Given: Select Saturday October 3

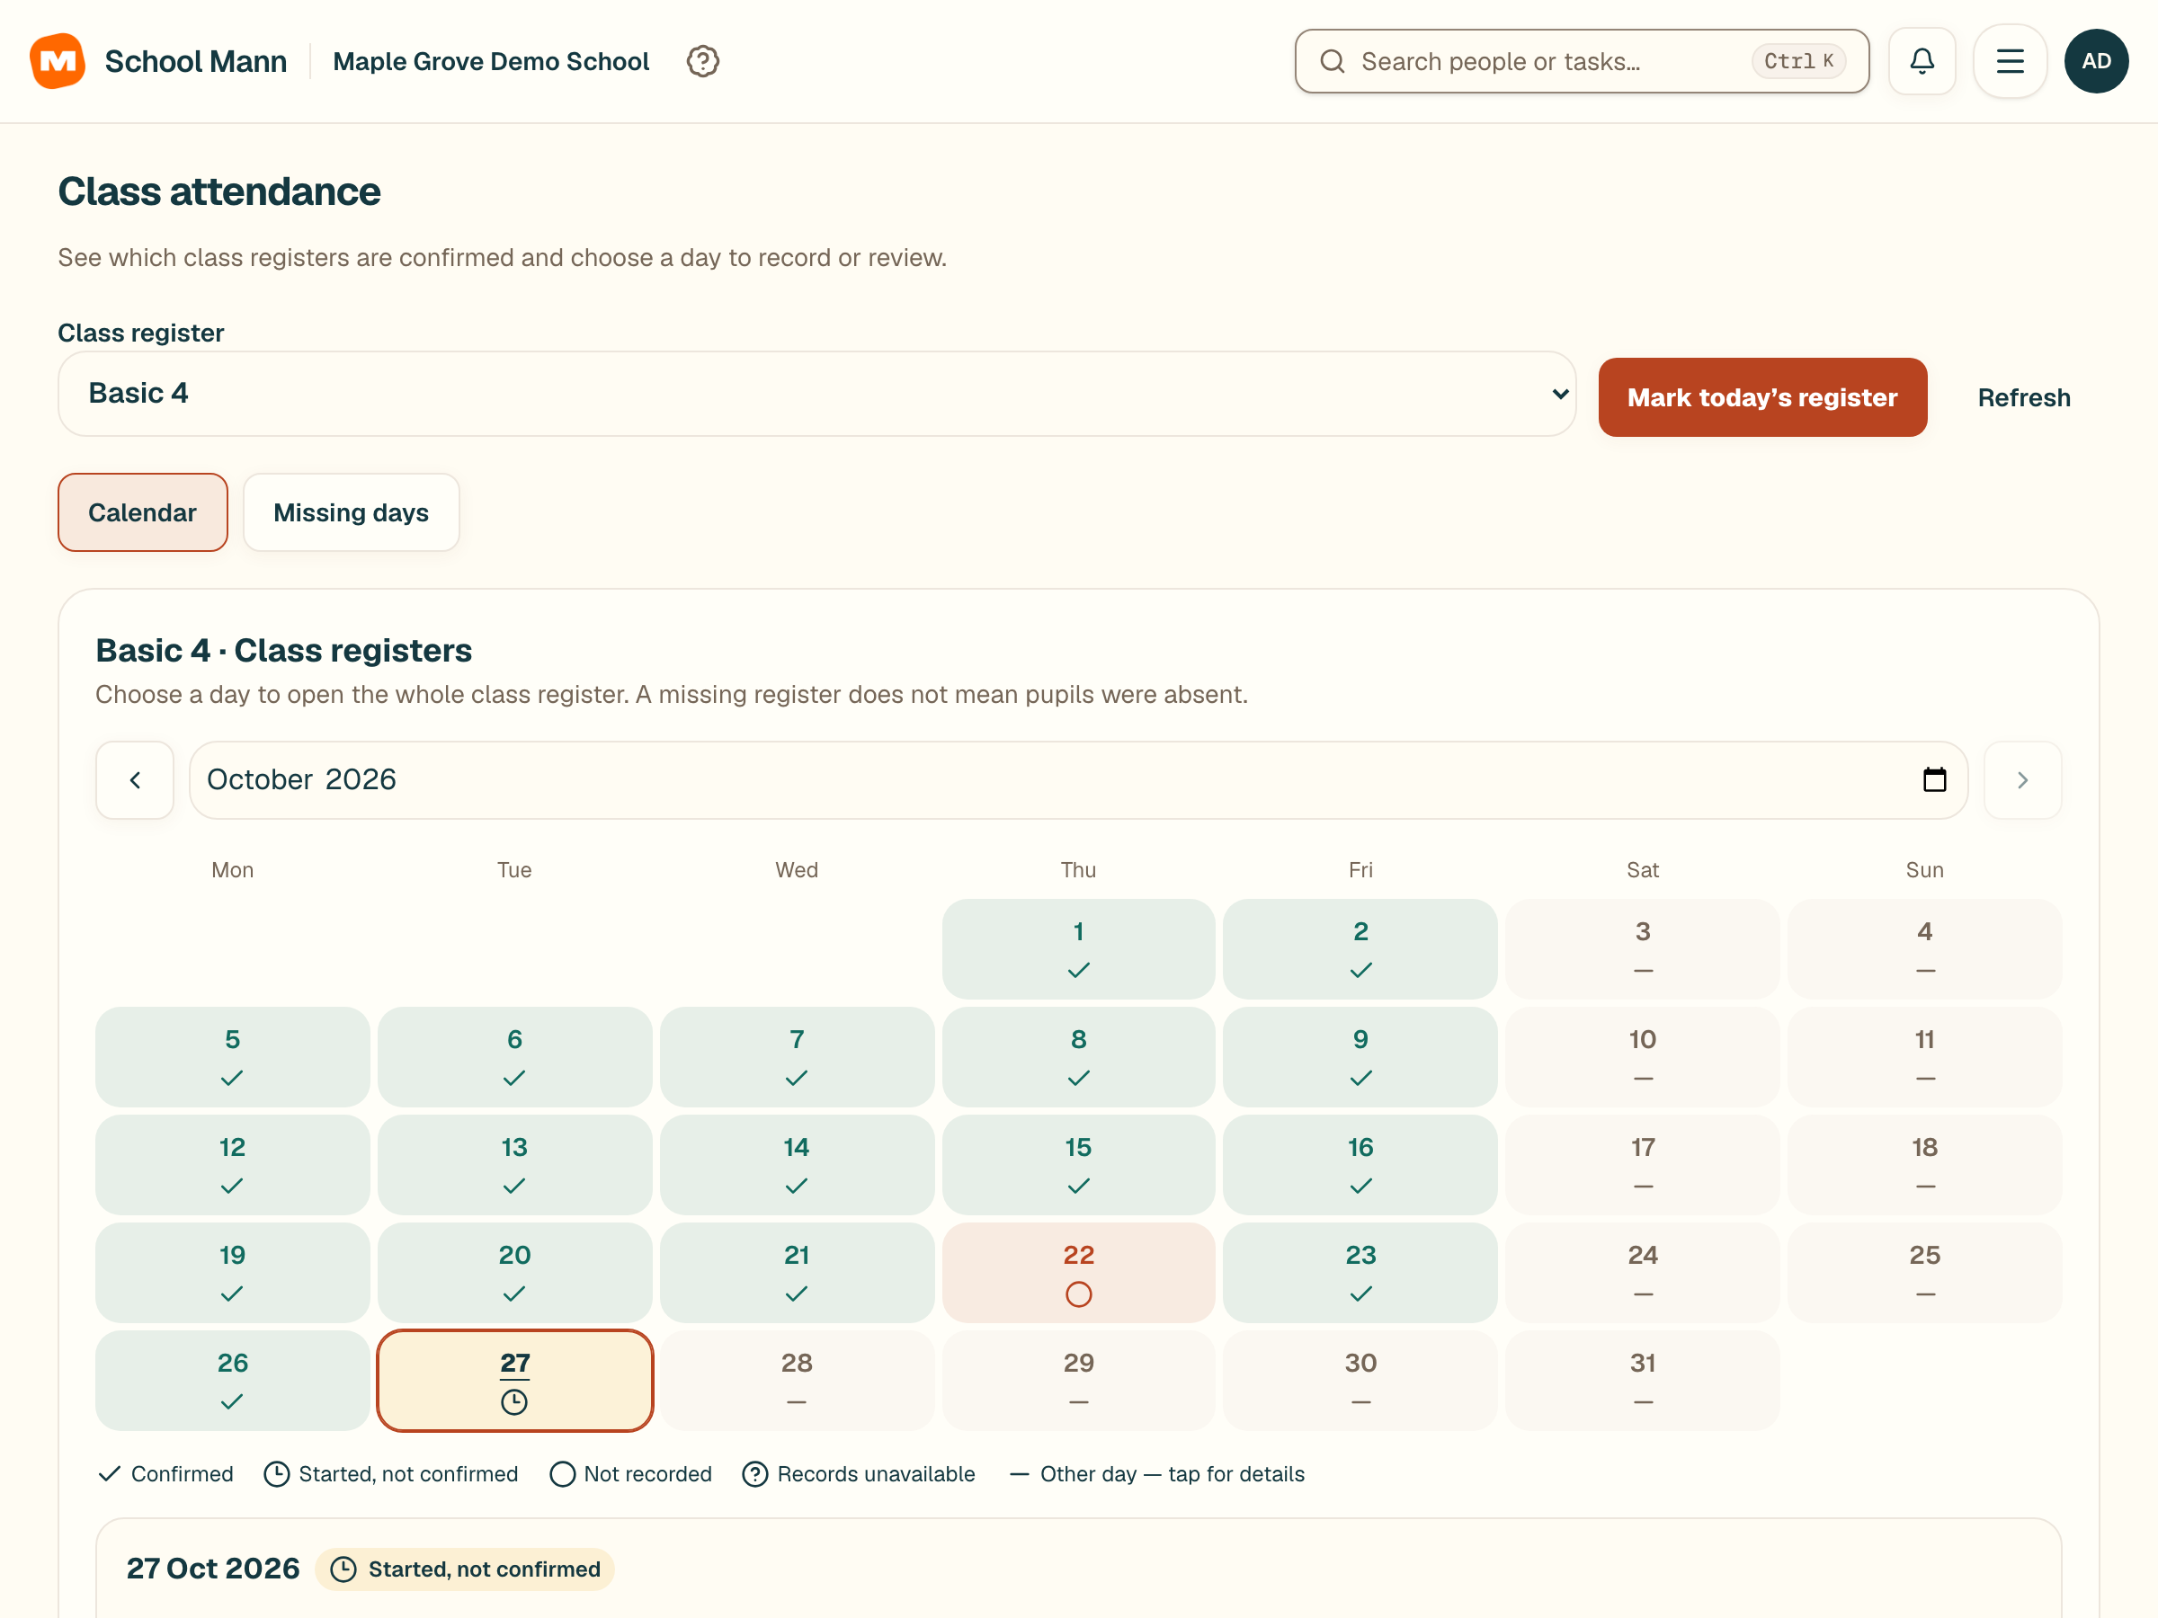Looking at the screenshot, I should 1642,949.
